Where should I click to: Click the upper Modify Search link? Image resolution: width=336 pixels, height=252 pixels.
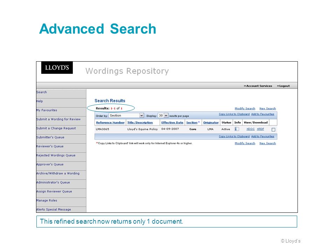[x=245, y=108]
